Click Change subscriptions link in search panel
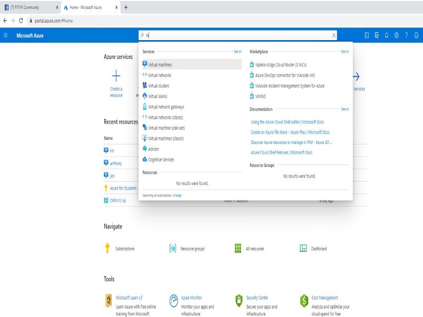The width and height of the screenshot is (423, 317). 177,195
